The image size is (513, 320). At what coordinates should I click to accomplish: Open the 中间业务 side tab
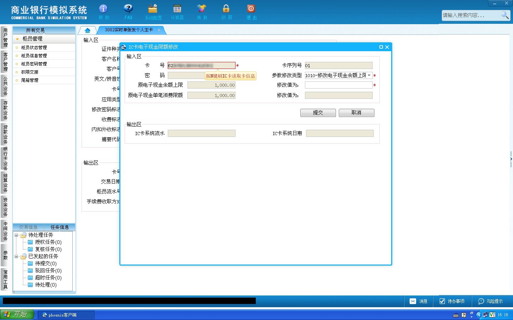click(5, 231)
